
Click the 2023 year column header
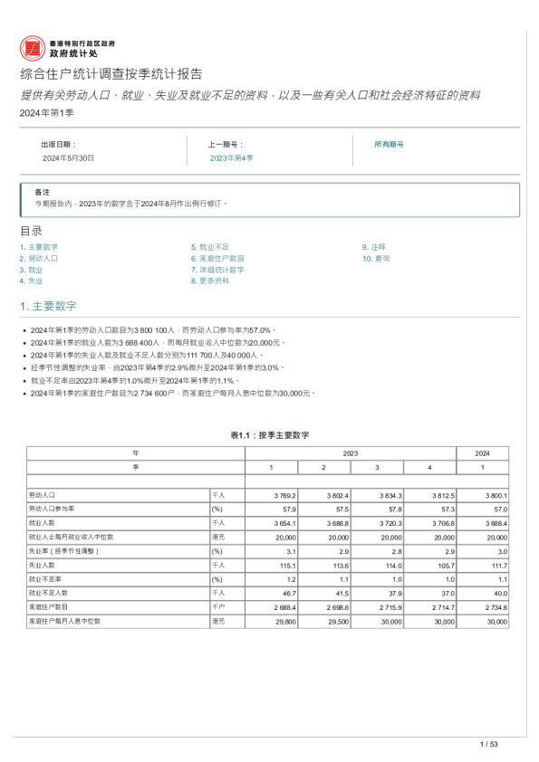coord(351,453)
